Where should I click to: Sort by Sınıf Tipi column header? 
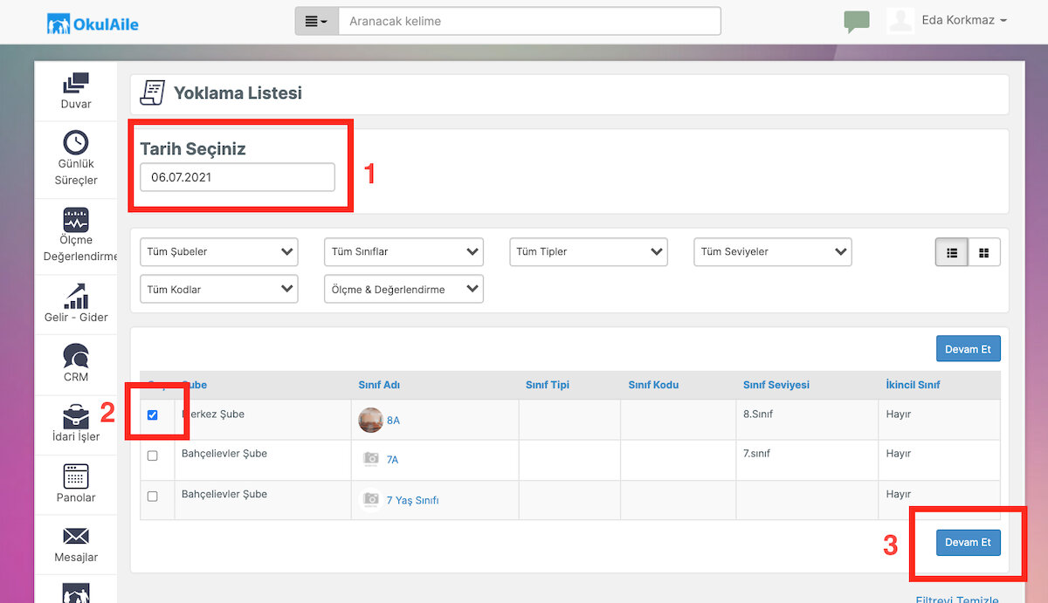548,385
